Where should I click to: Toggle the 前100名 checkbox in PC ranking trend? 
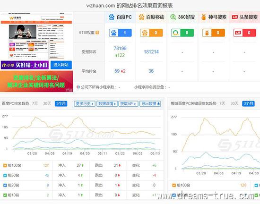5,165
